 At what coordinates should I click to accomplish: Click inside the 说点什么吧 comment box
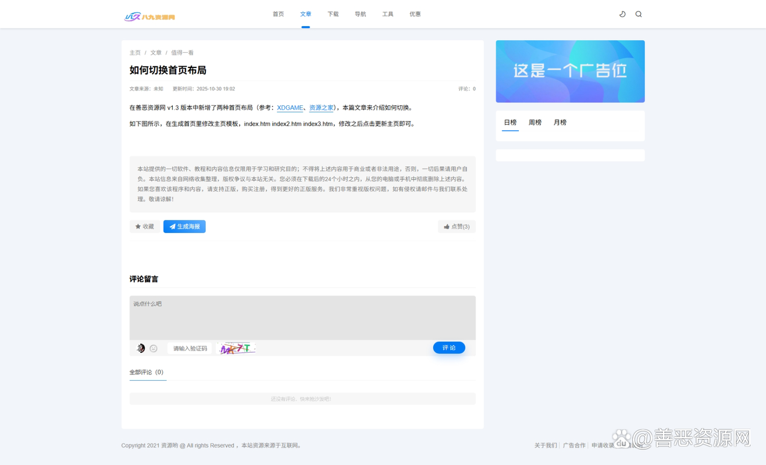coord(302,317)
